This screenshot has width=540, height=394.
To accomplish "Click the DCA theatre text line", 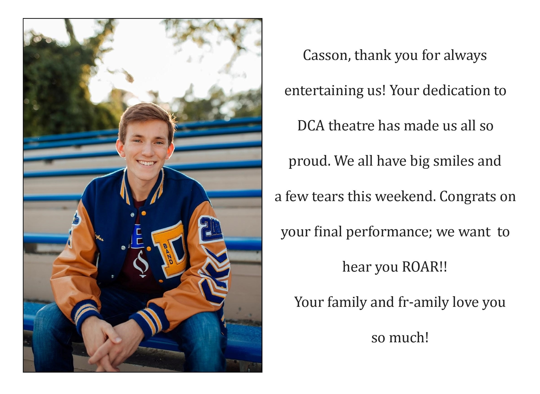I will tap(395, 126).
